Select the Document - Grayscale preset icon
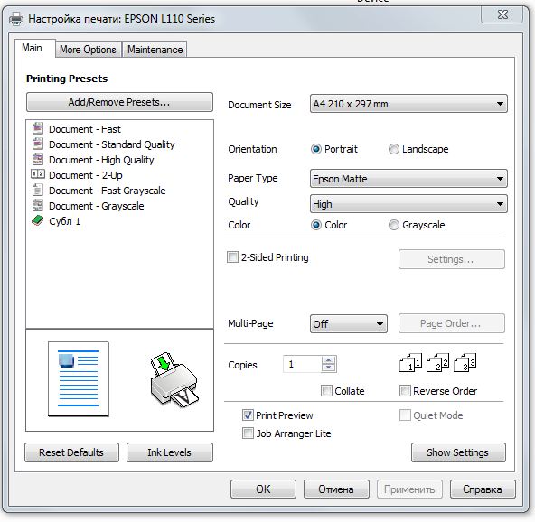535x522 pixels. [x=38, y=205]
